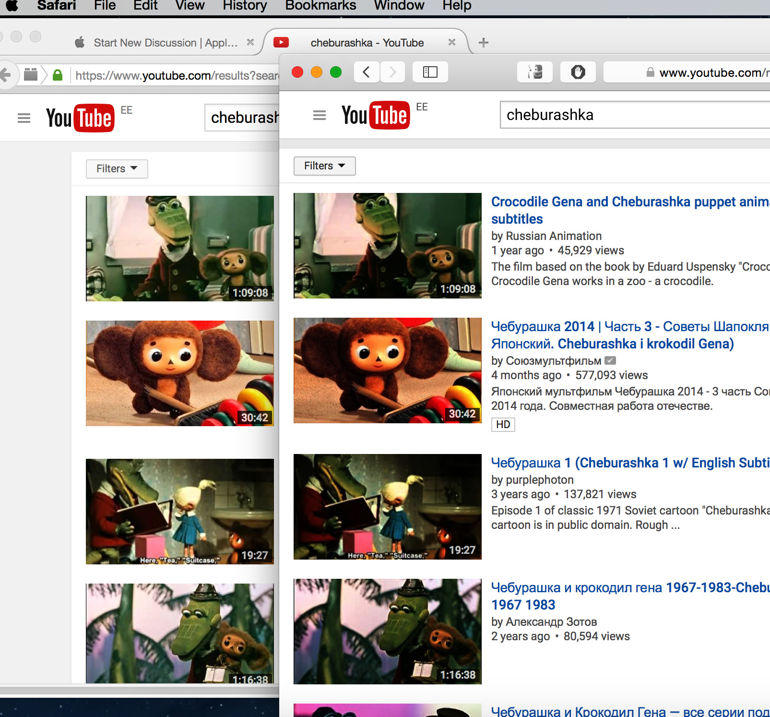Click the "577,093 views" text
The image size is (770, 717).
[612, 375]
